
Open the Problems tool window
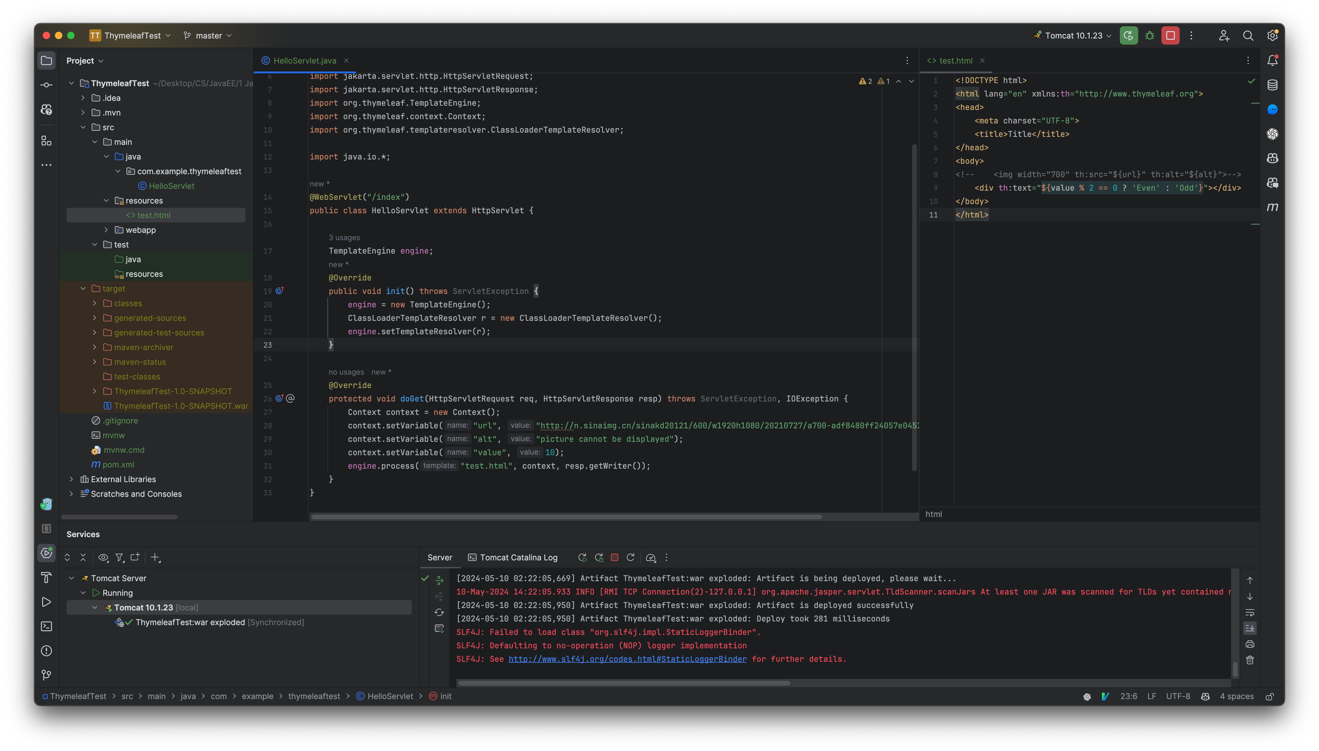46,650
